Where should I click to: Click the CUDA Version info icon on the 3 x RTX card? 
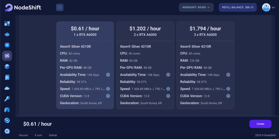(228, 96)
